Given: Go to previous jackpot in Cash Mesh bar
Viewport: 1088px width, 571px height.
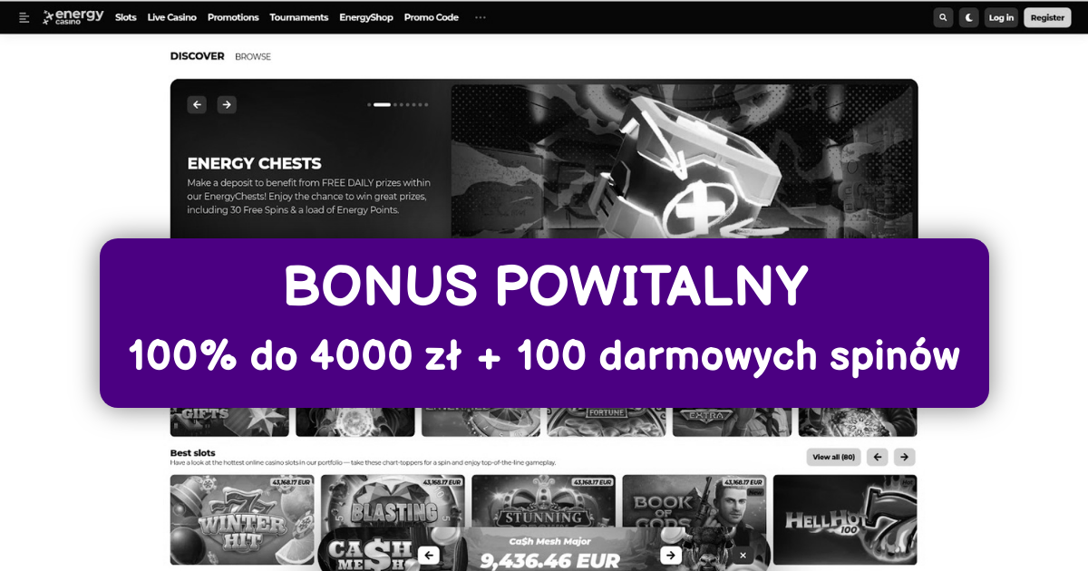Looking at the screenshot, I should 430,555.
